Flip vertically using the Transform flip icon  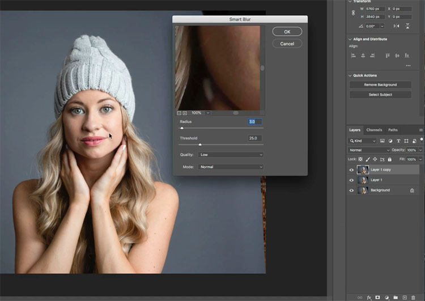(x=407, y=26)
